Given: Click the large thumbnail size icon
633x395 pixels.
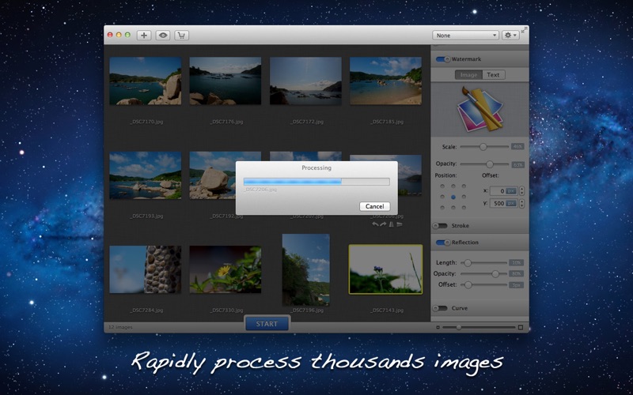Looking at the screenshot, I should pos(521,327).
